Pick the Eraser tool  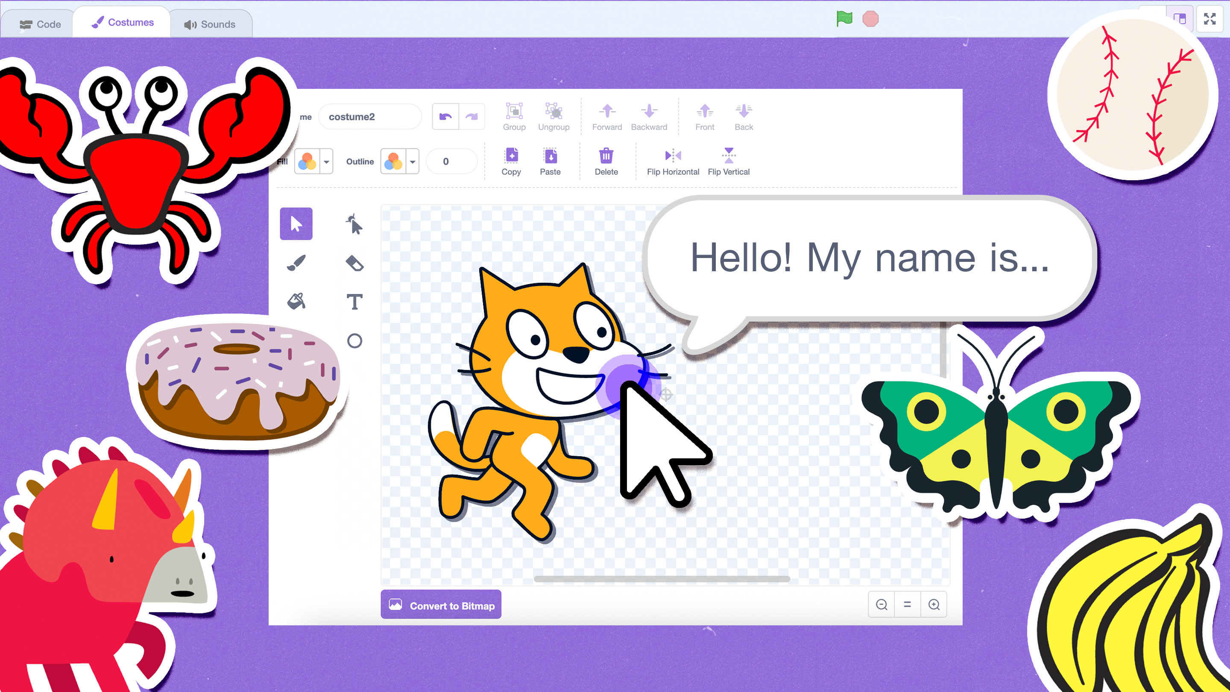pos(354,263)
